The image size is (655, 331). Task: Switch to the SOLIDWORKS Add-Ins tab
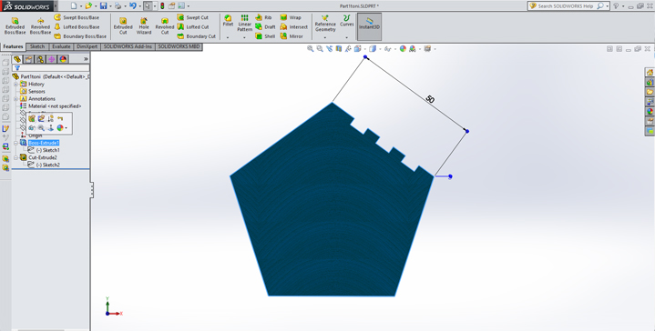point(128,46)
